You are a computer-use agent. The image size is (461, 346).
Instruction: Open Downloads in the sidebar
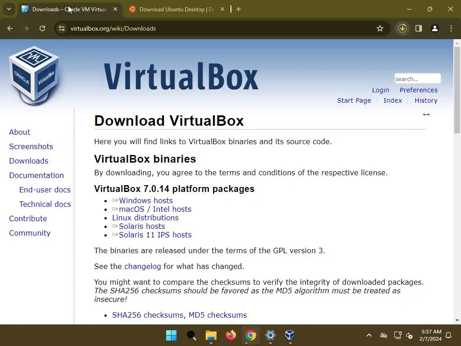click(29, 161)
